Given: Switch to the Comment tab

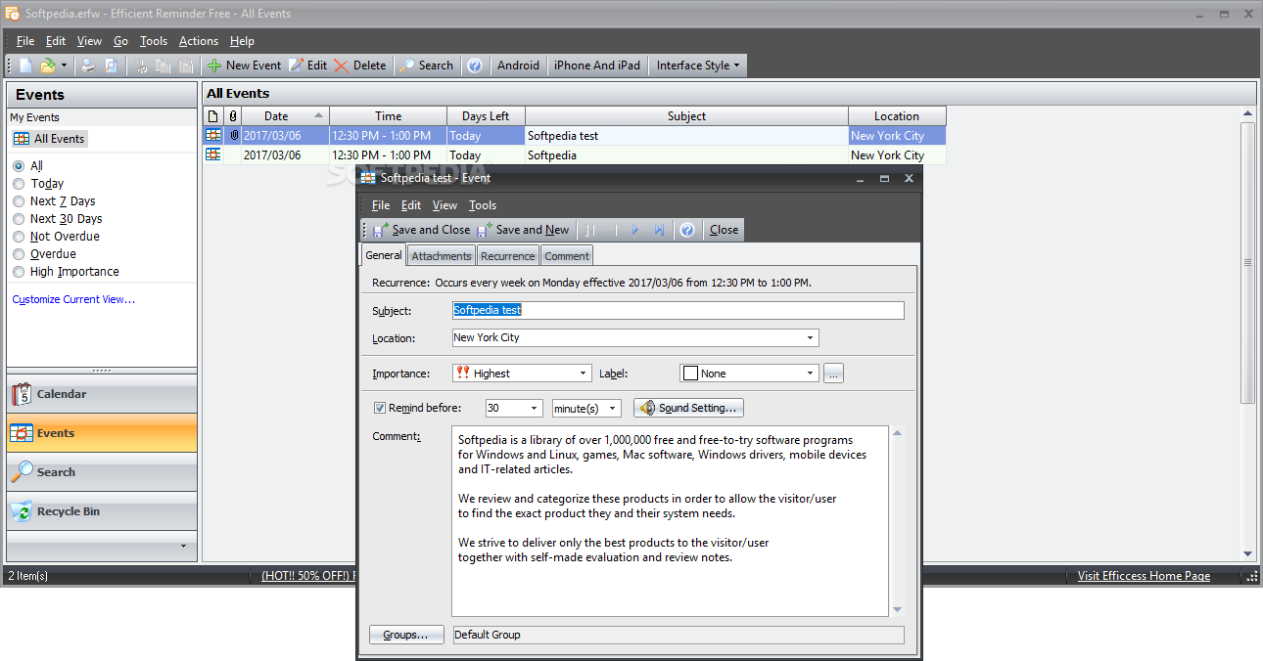Looking at the screenshot, I should (x=567, y=256).
